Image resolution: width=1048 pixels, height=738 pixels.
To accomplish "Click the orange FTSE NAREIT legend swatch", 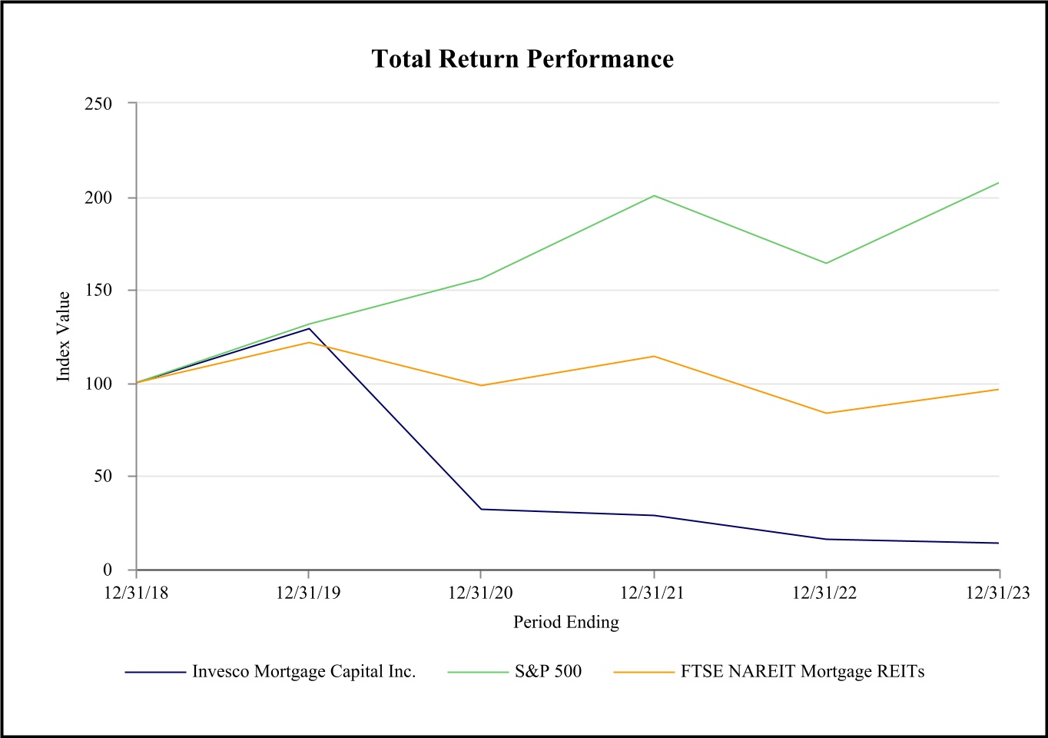I will point(644,672).
